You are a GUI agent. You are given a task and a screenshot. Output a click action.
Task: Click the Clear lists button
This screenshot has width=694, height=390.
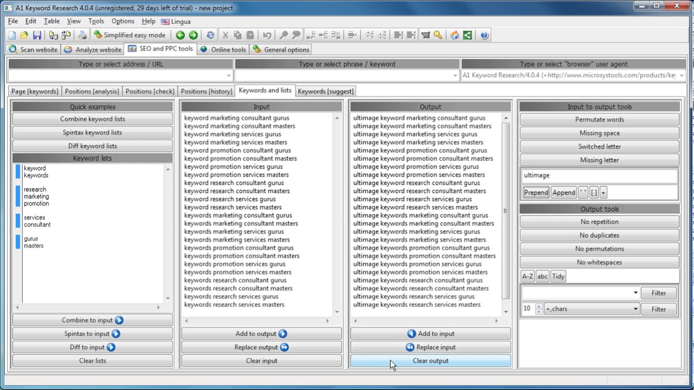93,361
